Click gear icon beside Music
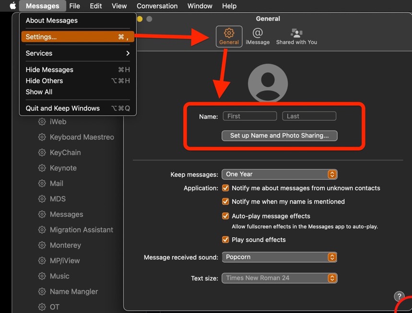 click(x=42, y=276)
